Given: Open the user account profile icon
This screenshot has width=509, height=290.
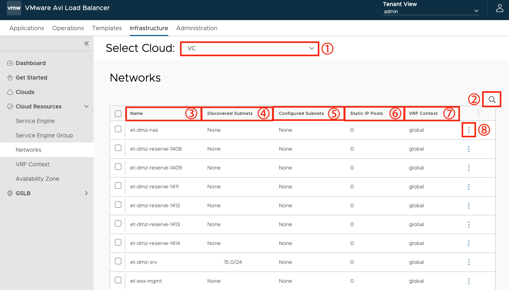Looking at the screenshot, I should point(499,8).
